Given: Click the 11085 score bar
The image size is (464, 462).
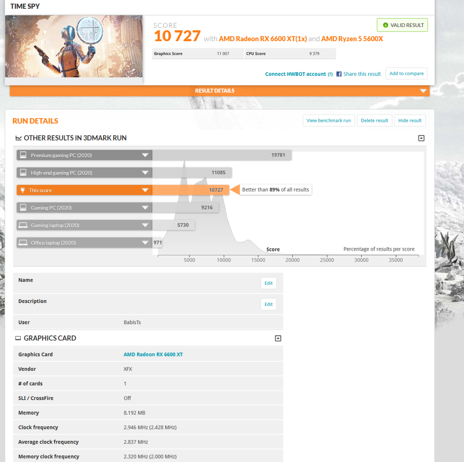Looking at the screenshot, I should 192,172.
